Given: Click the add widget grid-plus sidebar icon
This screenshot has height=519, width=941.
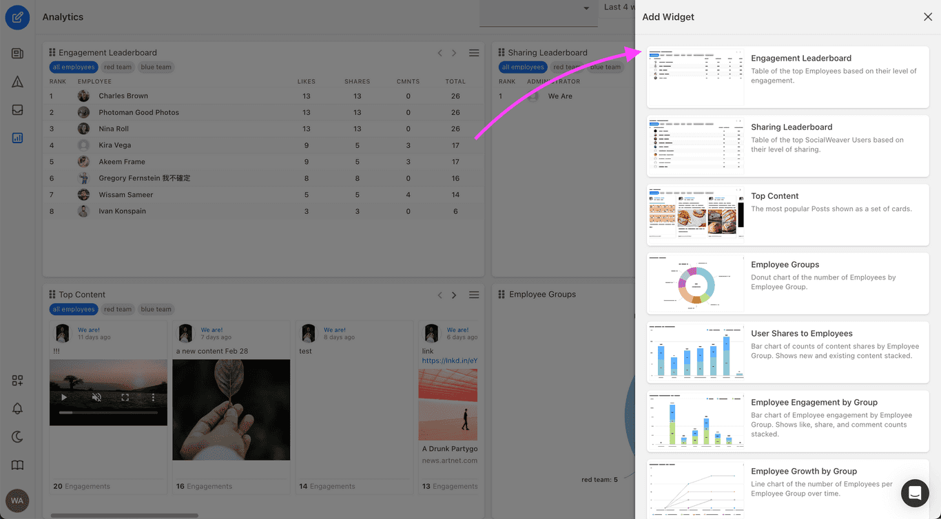Looking at the screenshot, I should click(17, 381).
